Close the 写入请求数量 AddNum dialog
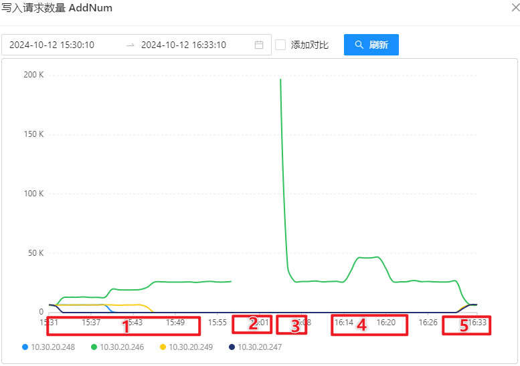 513,8
